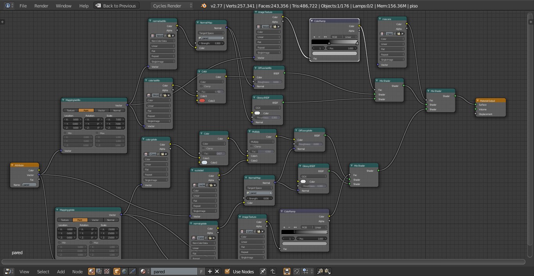Open the Help menu
This screenshot has height=276, width=534.
[x=84, y=6]
